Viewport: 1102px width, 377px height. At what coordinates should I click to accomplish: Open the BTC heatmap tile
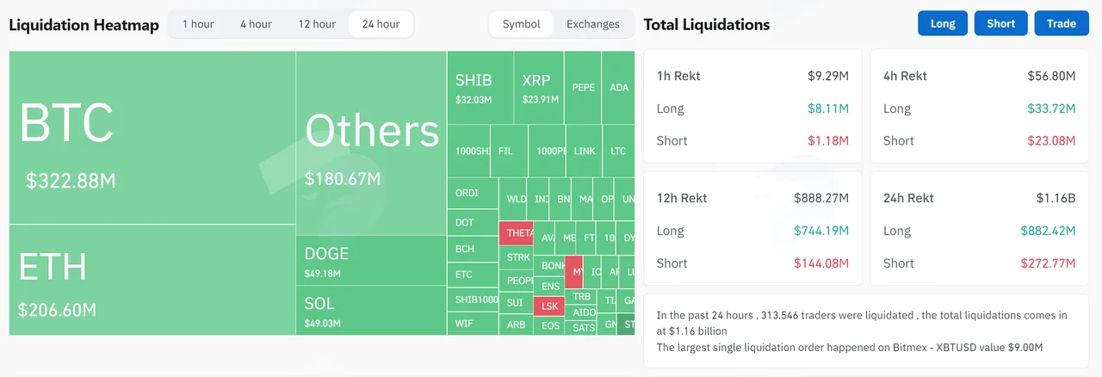tap(152, 138)
